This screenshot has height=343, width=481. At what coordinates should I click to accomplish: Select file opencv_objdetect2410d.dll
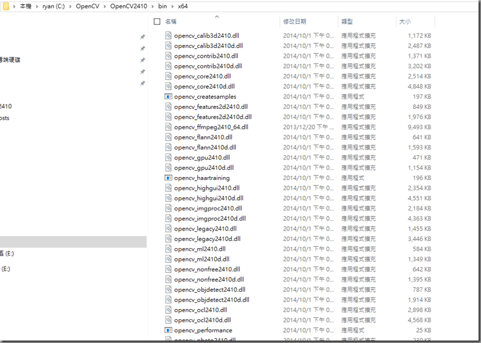click(x=212, y=299)
